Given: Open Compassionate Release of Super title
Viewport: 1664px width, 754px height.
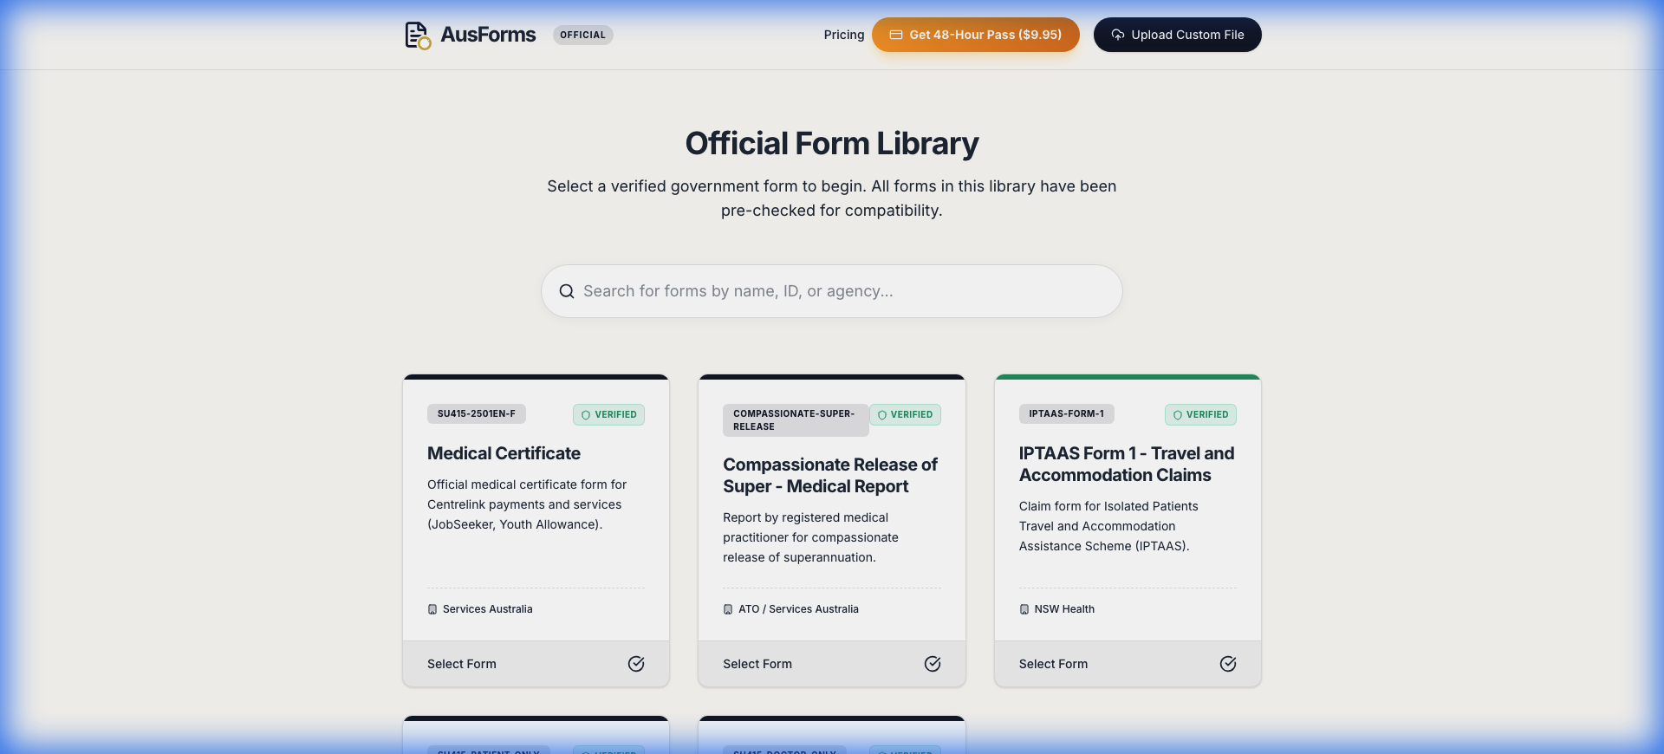Looking at the screenshot, I should 830,475.
